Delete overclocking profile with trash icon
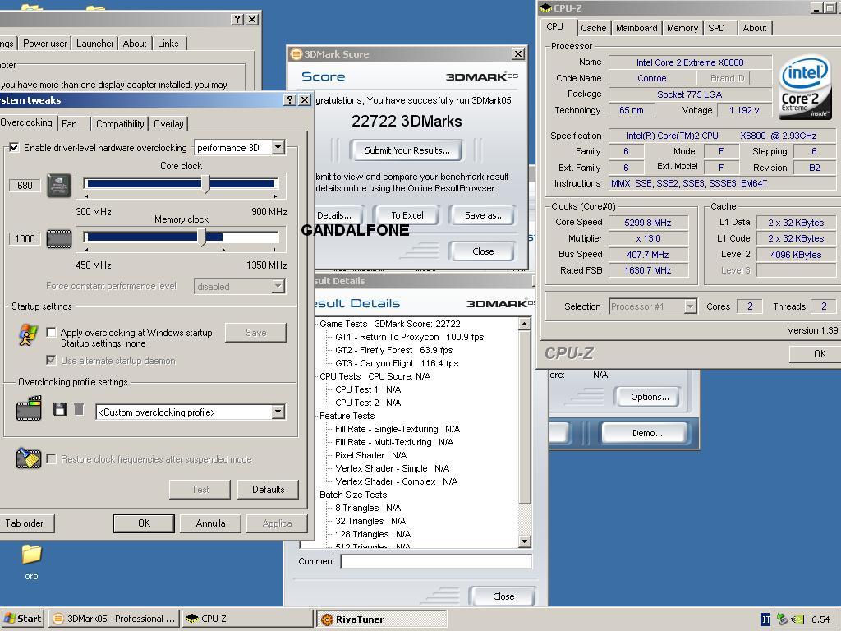The image size is (841, 631). click(x=79, y=409)
